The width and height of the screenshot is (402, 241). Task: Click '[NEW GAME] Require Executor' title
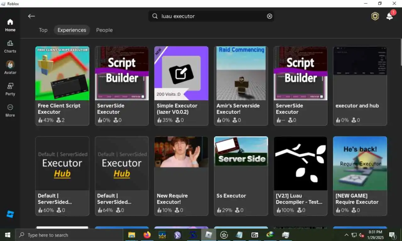point(357,199)
